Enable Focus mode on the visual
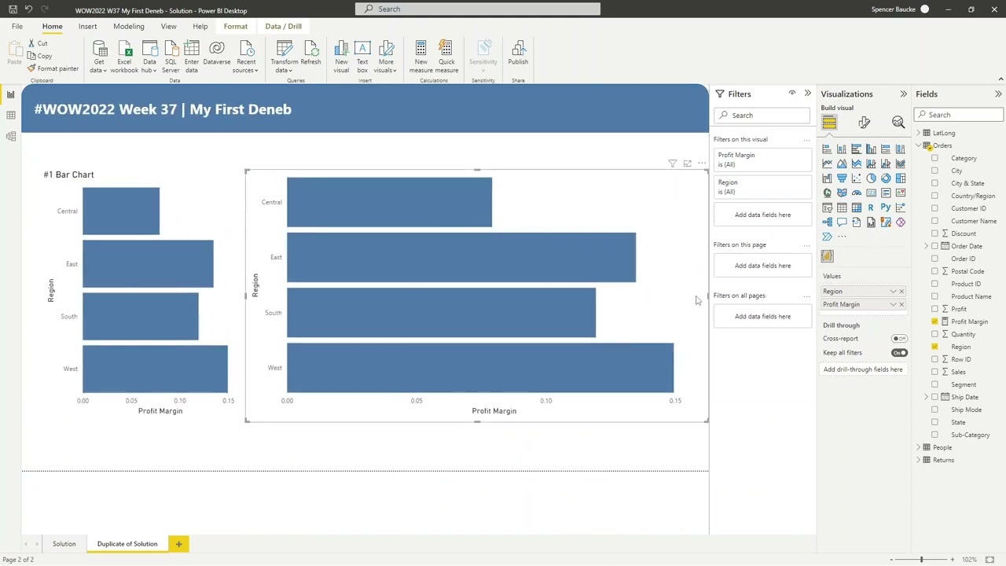 point(687,164)
